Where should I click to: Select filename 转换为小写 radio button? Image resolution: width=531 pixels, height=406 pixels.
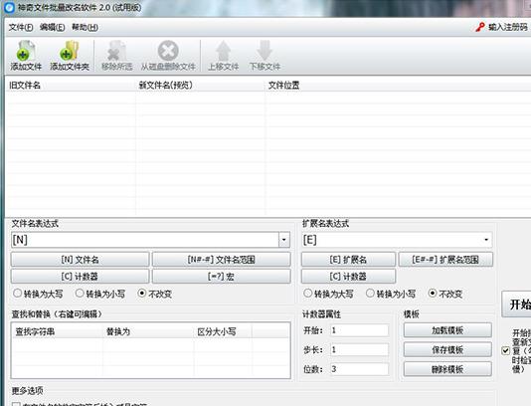pos(80,294)
